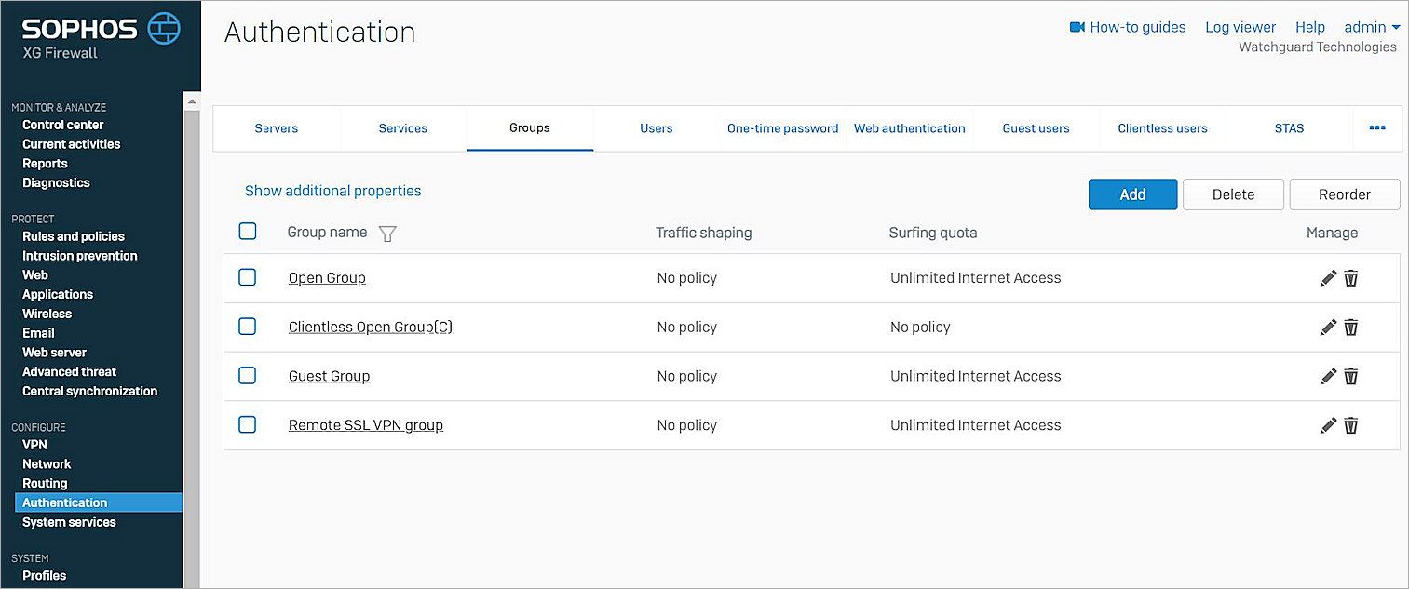Open the How-to guides video icon
The width and height of the screenshot is (1409, 589).
click(1077, 27)
